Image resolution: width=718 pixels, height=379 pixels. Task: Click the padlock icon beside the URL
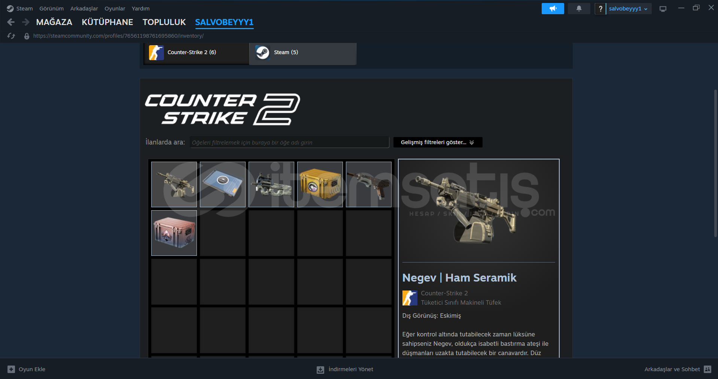click(27, 36)
